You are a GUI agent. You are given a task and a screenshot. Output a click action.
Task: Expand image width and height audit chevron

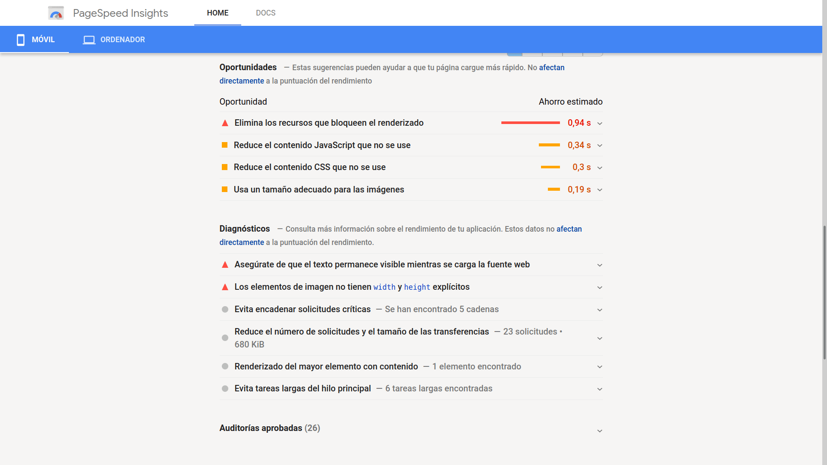600,288
